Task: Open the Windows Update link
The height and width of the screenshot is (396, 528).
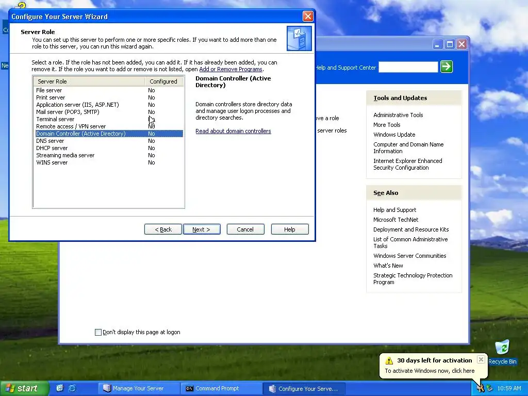Action: coord(394,135)
